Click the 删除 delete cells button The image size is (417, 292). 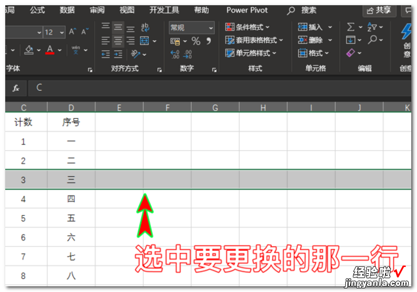click(310, 40)
